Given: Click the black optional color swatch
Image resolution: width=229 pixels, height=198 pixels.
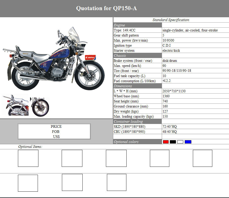Looking at the screenshot, I should (x=173, y=142).
